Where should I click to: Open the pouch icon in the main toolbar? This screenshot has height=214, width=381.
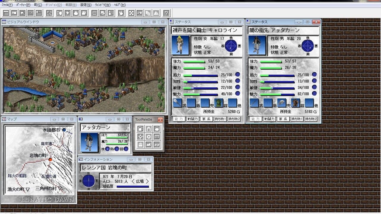coord(76,13)
